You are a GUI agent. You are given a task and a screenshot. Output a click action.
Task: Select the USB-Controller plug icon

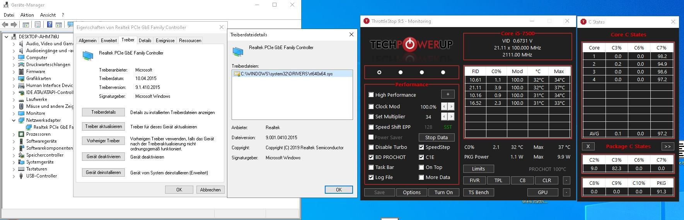[x=22, y=176]
